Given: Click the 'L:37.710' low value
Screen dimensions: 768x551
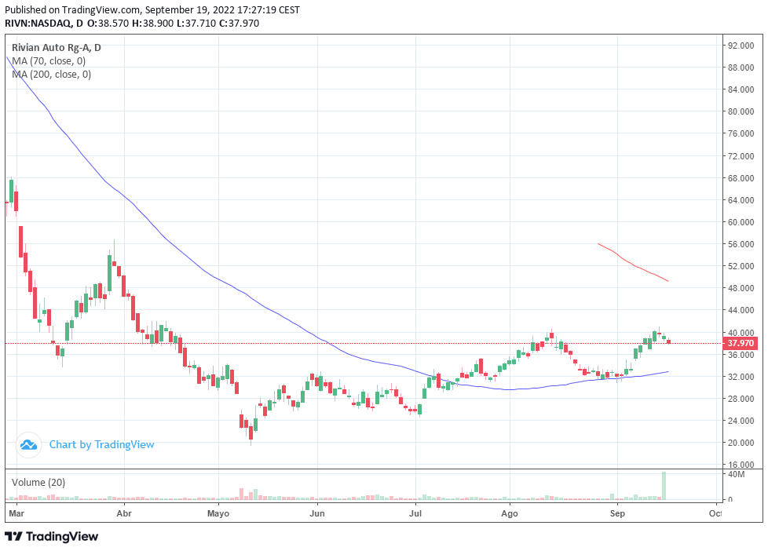Looking at the screenshot, I should [x=196, y=23].
